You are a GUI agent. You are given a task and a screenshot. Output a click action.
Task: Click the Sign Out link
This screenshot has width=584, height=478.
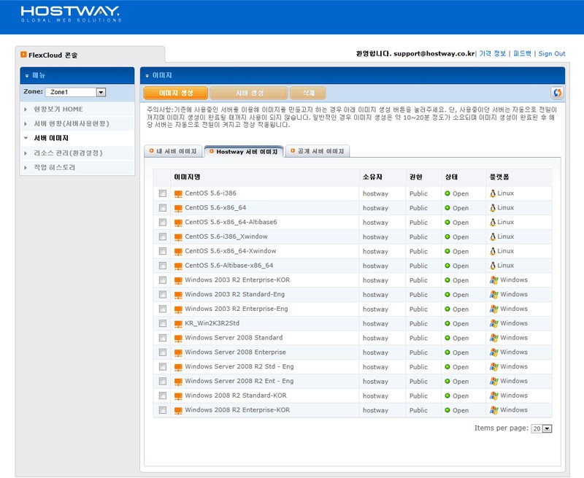pos(552,53)
